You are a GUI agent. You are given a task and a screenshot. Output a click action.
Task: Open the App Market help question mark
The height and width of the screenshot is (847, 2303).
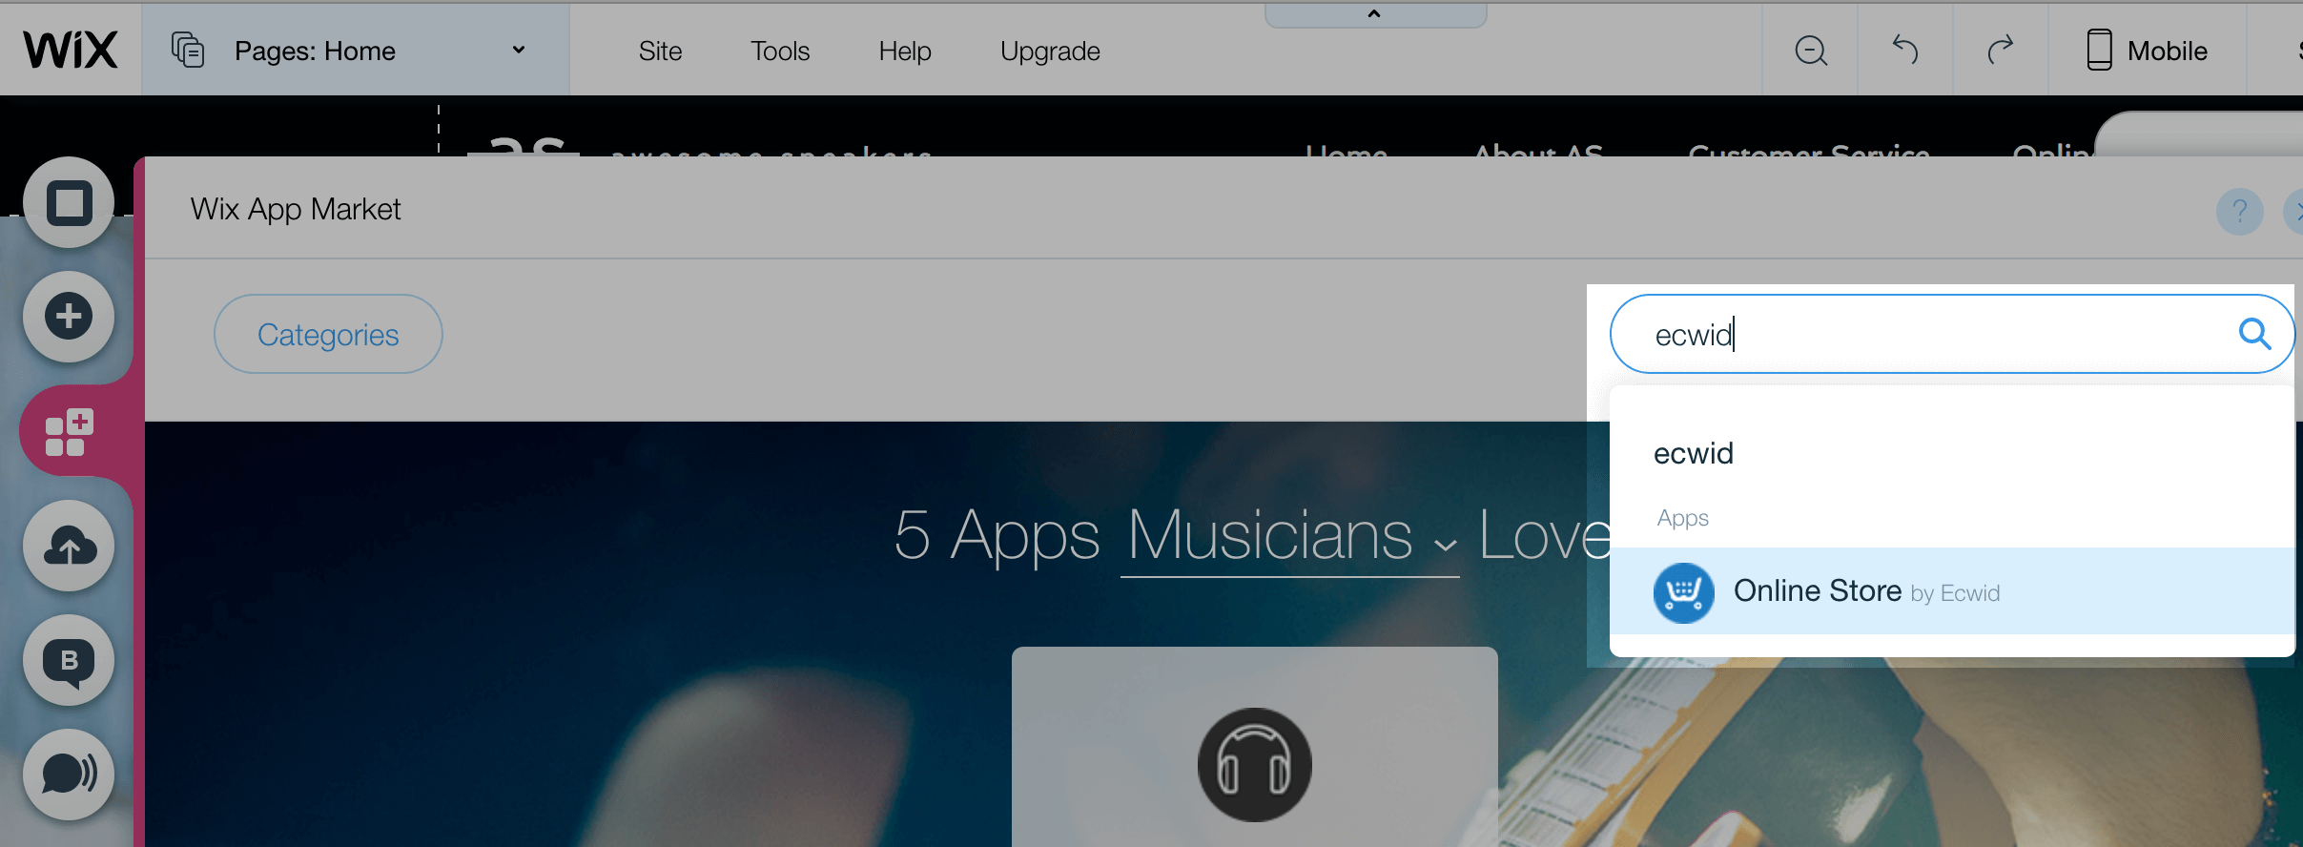(2240, 211)
